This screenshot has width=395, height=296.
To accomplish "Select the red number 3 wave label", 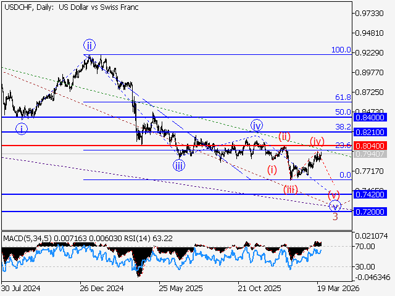I will pos(335,216).
